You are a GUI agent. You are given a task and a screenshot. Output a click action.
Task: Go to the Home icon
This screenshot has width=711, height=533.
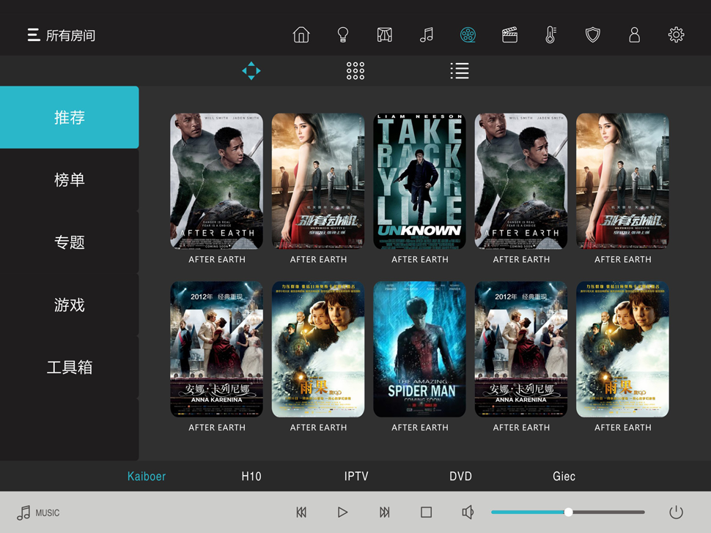[x=301, y=34]
